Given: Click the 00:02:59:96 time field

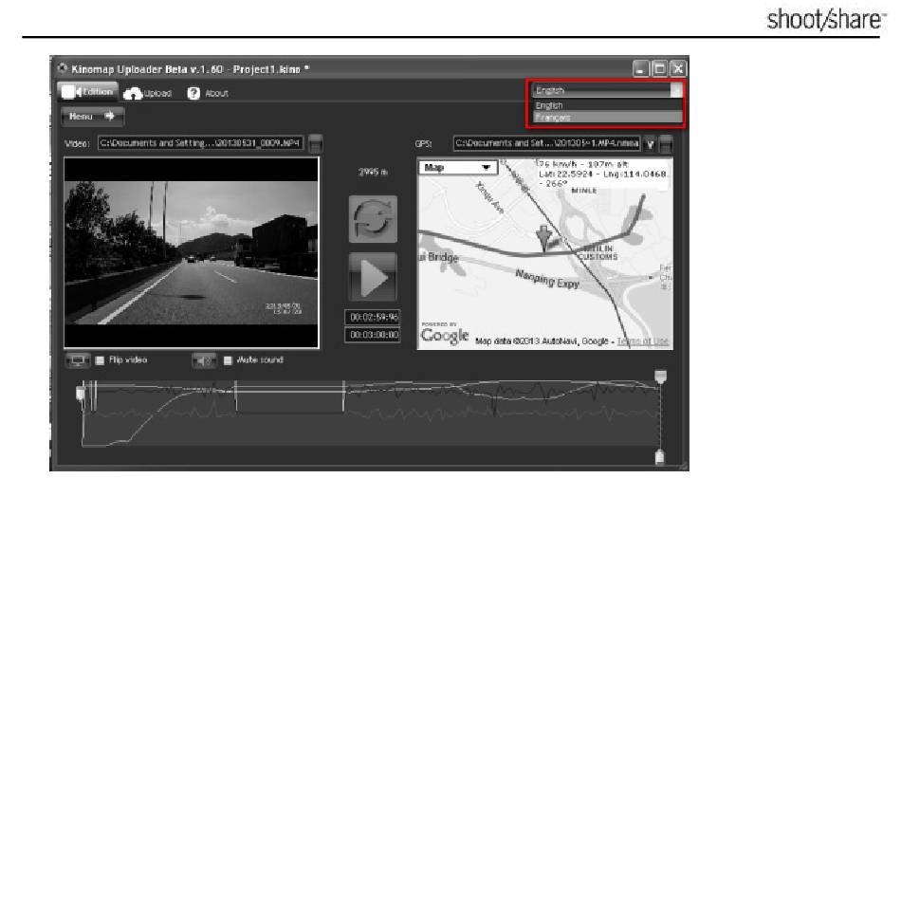Looking at the screenshot, I should click(x=374, y=317).
